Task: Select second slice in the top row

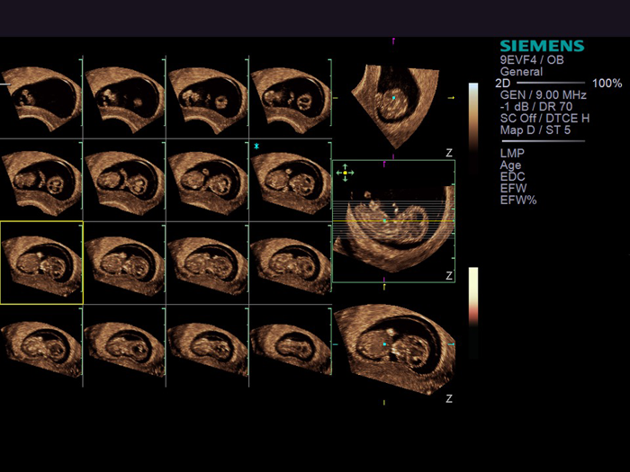Action: click(124, 97)
